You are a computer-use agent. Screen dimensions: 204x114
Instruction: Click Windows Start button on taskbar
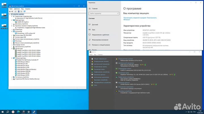pyautogui.click(x=2, y=112)
